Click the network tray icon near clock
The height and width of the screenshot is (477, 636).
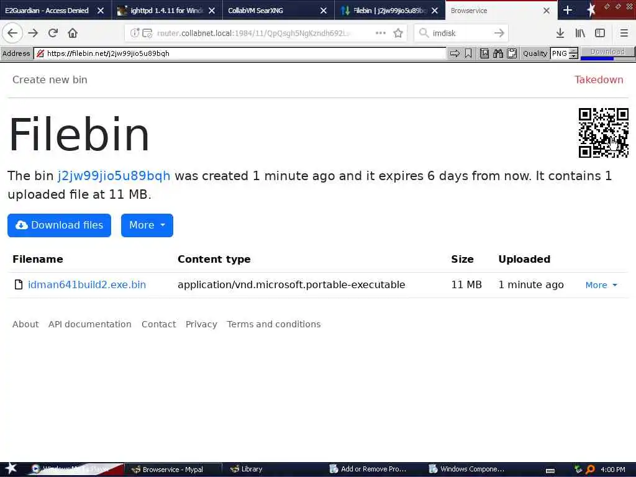tap(578, 470)
